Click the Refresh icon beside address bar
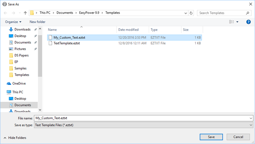This screenshot has width=255, height=144. coord(191,13)
